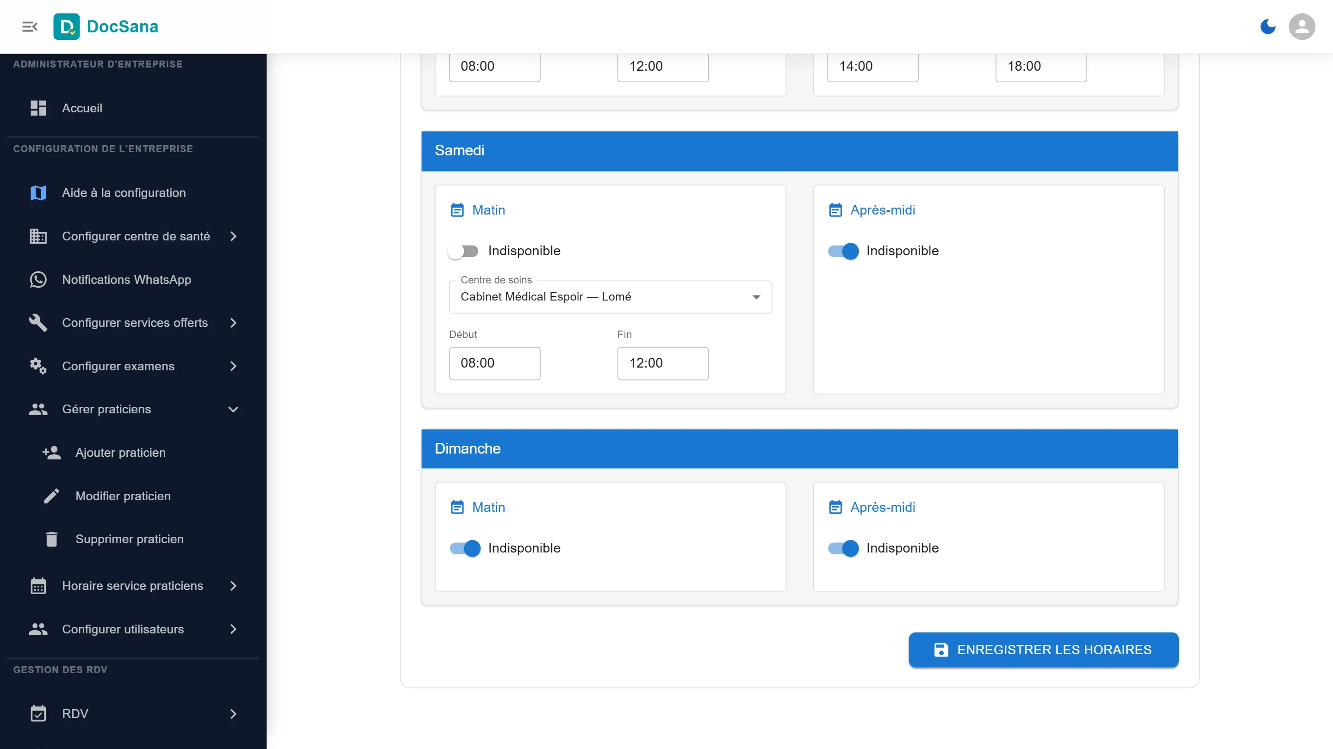Expand Configurer centre de santé chevron

click(233, 236)
